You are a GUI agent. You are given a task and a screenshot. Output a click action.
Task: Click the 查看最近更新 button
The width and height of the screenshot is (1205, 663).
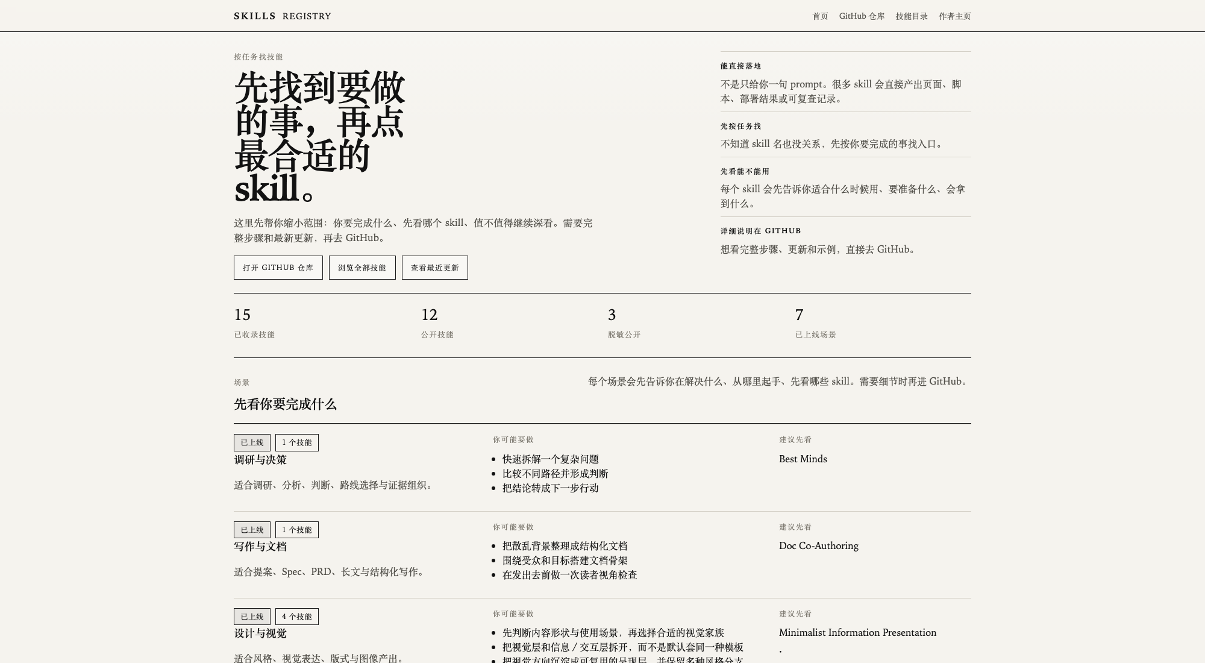click(x=435, y=268)
